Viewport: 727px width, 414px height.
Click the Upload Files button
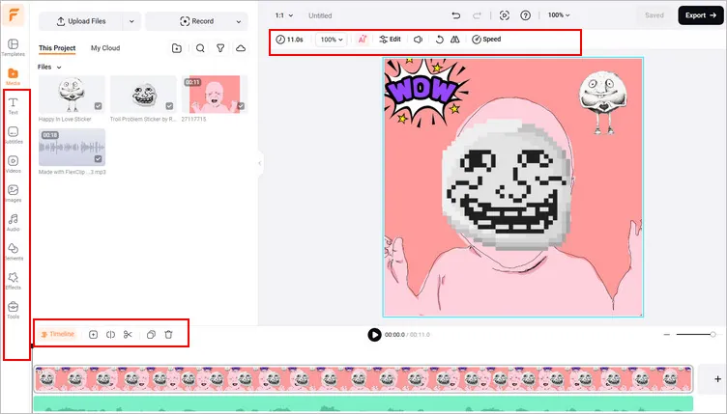(81, 21)
